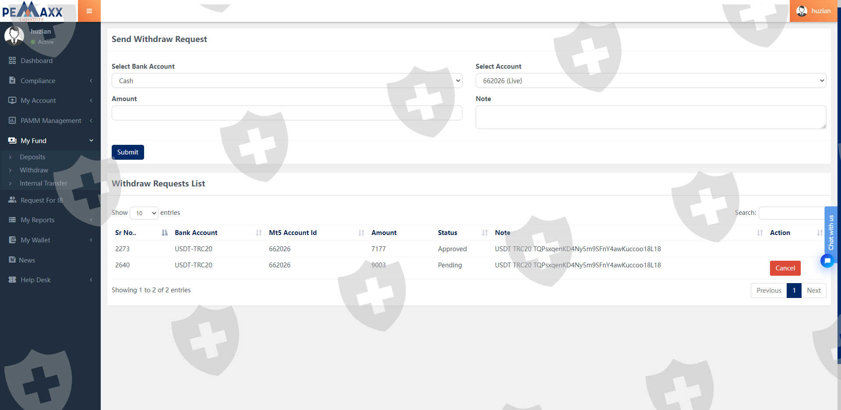Sort by Bank Account column sort icon

click(259, 233)
